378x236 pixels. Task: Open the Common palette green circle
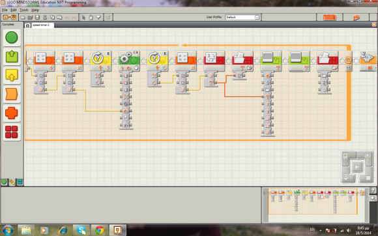tap(12, 38)
